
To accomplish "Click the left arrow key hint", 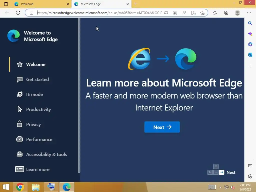I will click(210, 172).
